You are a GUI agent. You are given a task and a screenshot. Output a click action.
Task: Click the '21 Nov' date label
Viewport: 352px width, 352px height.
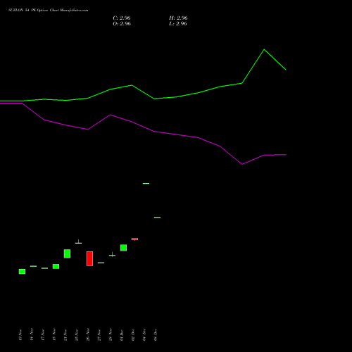tap(65, 334)
